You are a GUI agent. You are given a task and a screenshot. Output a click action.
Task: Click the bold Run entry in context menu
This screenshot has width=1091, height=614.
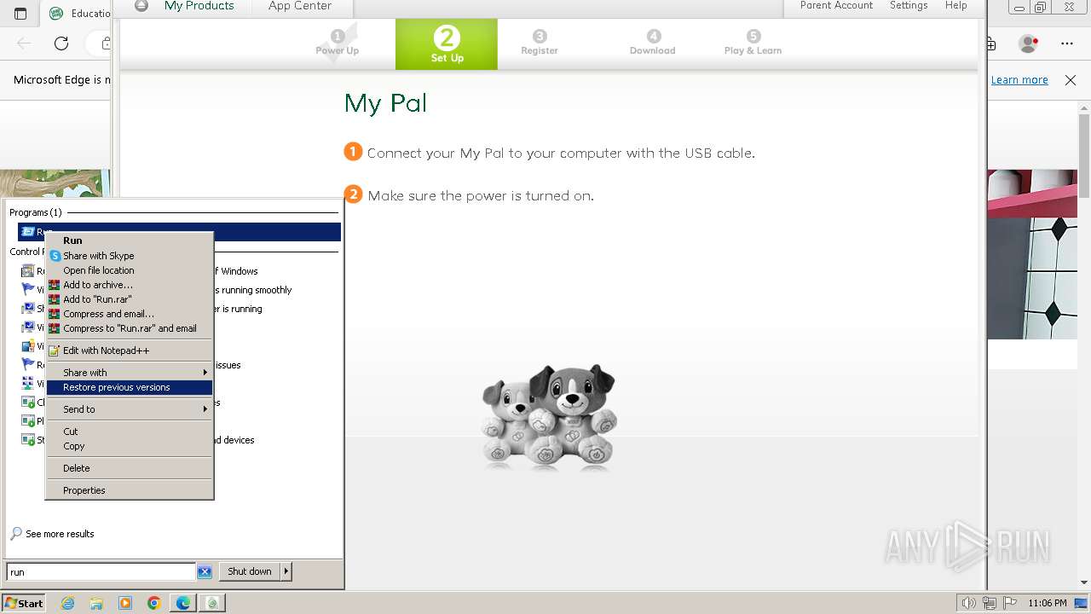pyautogui.click(x=72, y=240)
